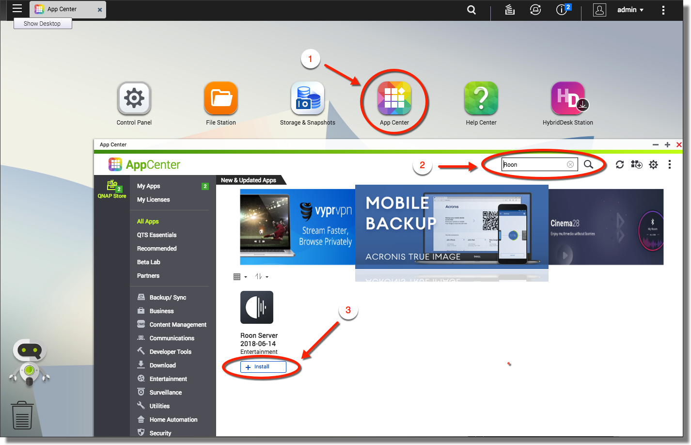691x445 pixels.
Task: Install the Roon Server app
Action: pos(263,367)
